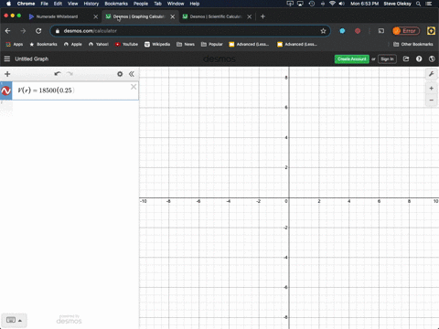Image resolution: width=439 pixels, height=329 pixels.
Task: Open the Yahoo! bookmark
Action: pos(99,44)
